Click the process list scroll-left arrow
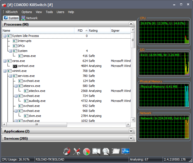 click(x=4, y=125)
